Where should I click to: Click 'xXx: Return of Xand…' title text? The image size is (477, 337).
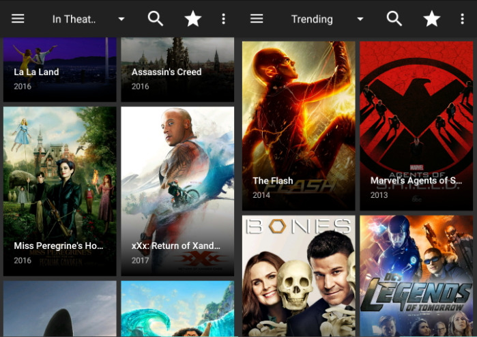click(176, 246)
